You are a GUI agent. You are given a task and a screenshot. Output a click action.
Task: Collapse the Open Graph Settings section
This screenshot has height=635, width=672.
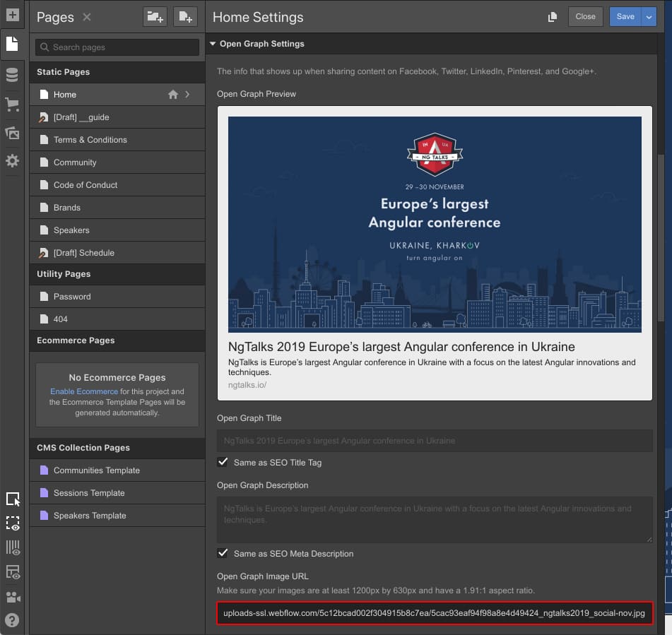(212, 43)
